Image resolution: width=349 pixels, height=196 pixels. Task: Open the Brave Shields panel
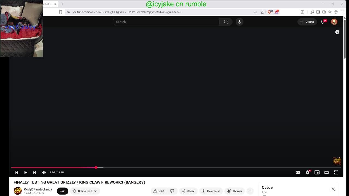pos(270,12)
